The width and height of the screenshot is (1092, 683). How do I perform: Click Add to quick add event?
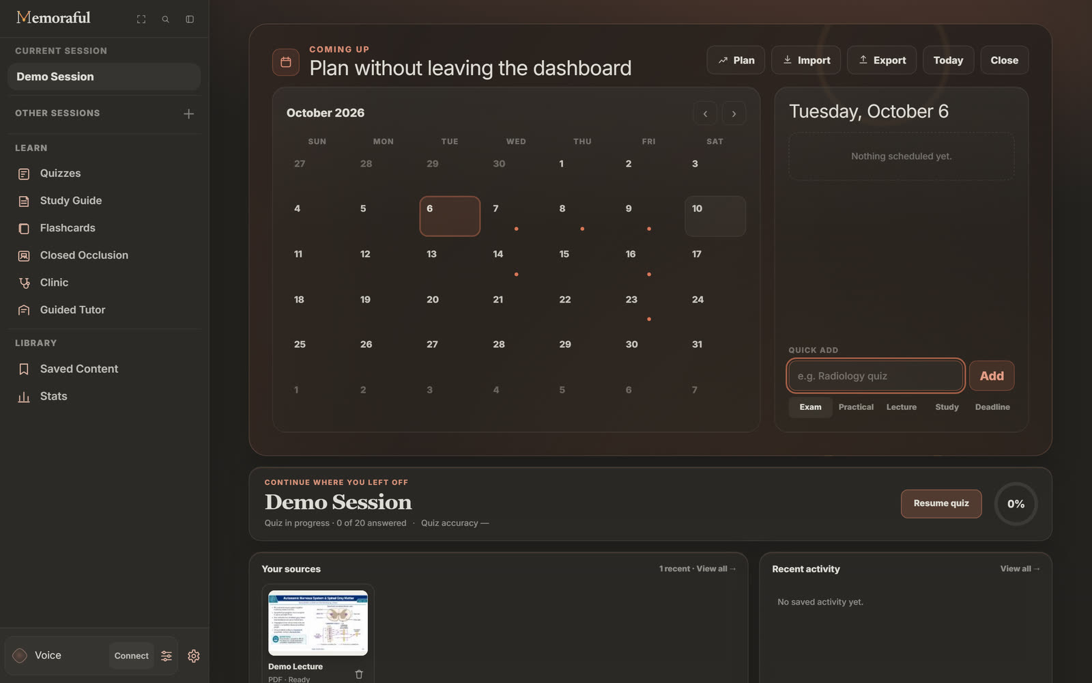tap(992, 376)
